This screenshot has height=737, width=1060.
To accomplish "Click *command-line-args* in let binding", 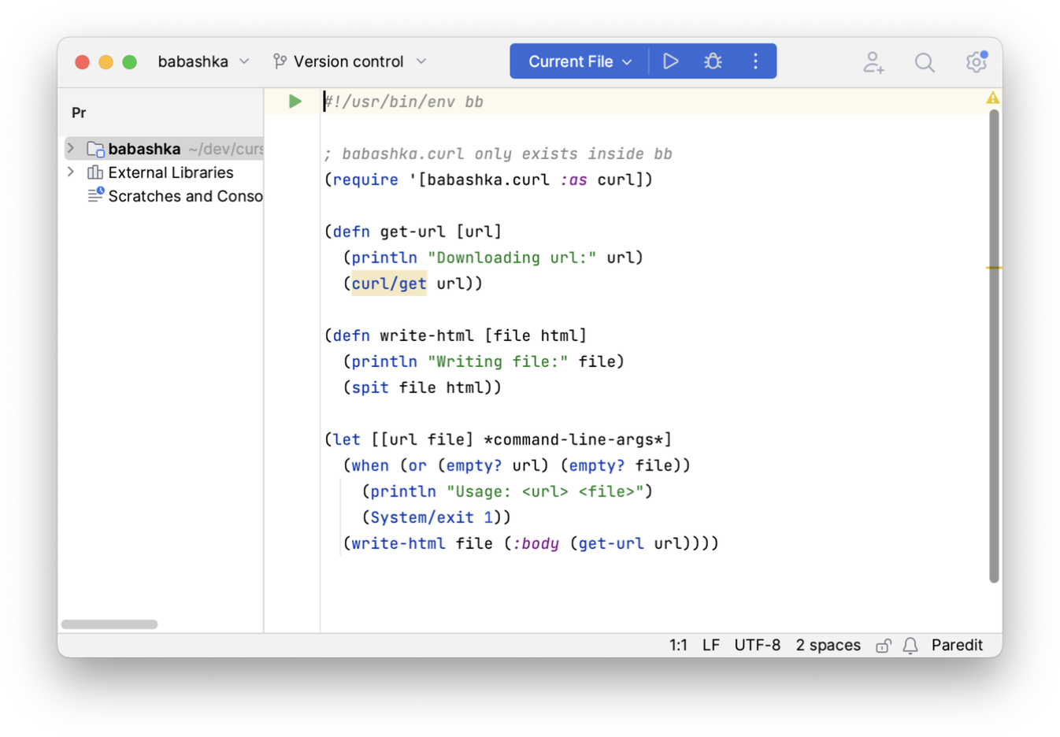I will (573, 439).
